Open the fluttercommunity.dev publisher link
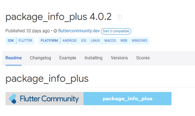The height and width of the screenshot is (116, 195). [x=79, y=31]
